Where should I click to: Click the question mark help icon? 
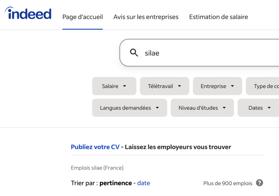(x=259, y=183)
